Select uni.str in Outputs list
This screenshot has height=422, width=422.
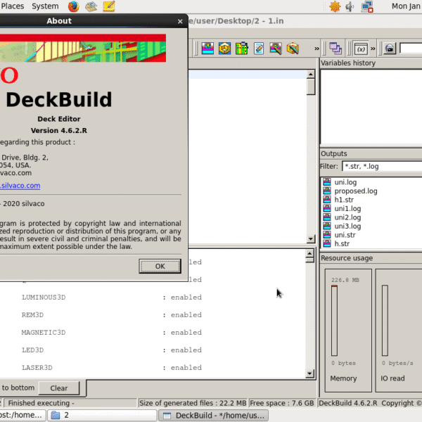click(345, 235)
